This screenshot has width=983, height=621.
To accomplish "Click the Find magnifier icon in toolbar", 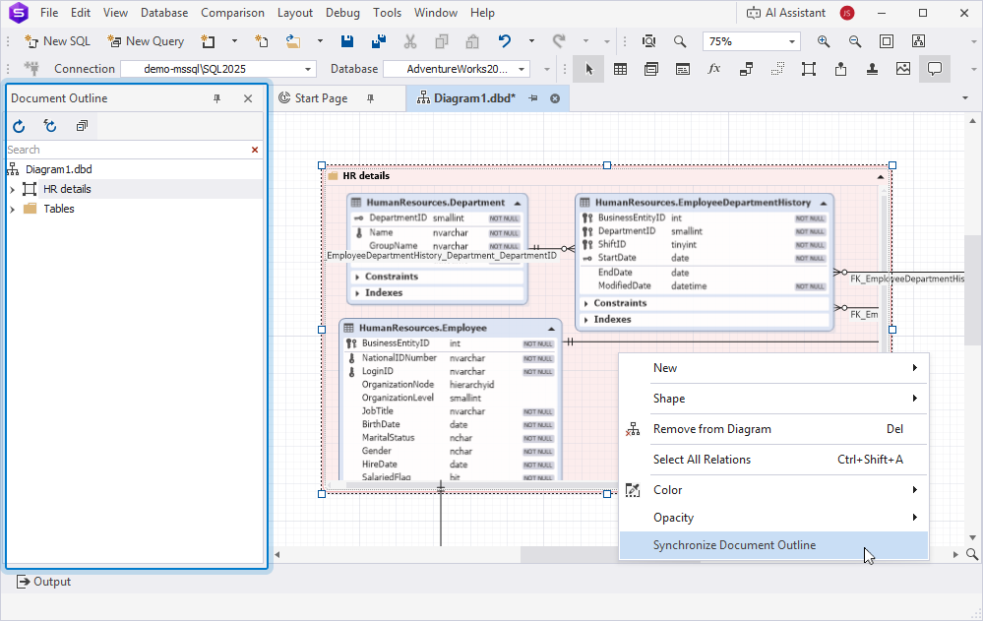I will click(680, 41).
